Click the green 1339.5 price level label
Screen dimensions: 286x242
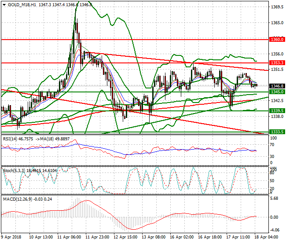coord(277,111)
